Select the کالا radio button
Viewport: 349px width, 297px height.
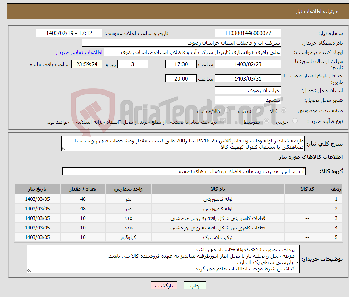point(283,110)
